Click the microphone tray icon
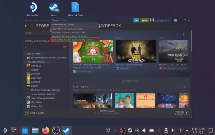Screen dimensions: 215x135 173,130
